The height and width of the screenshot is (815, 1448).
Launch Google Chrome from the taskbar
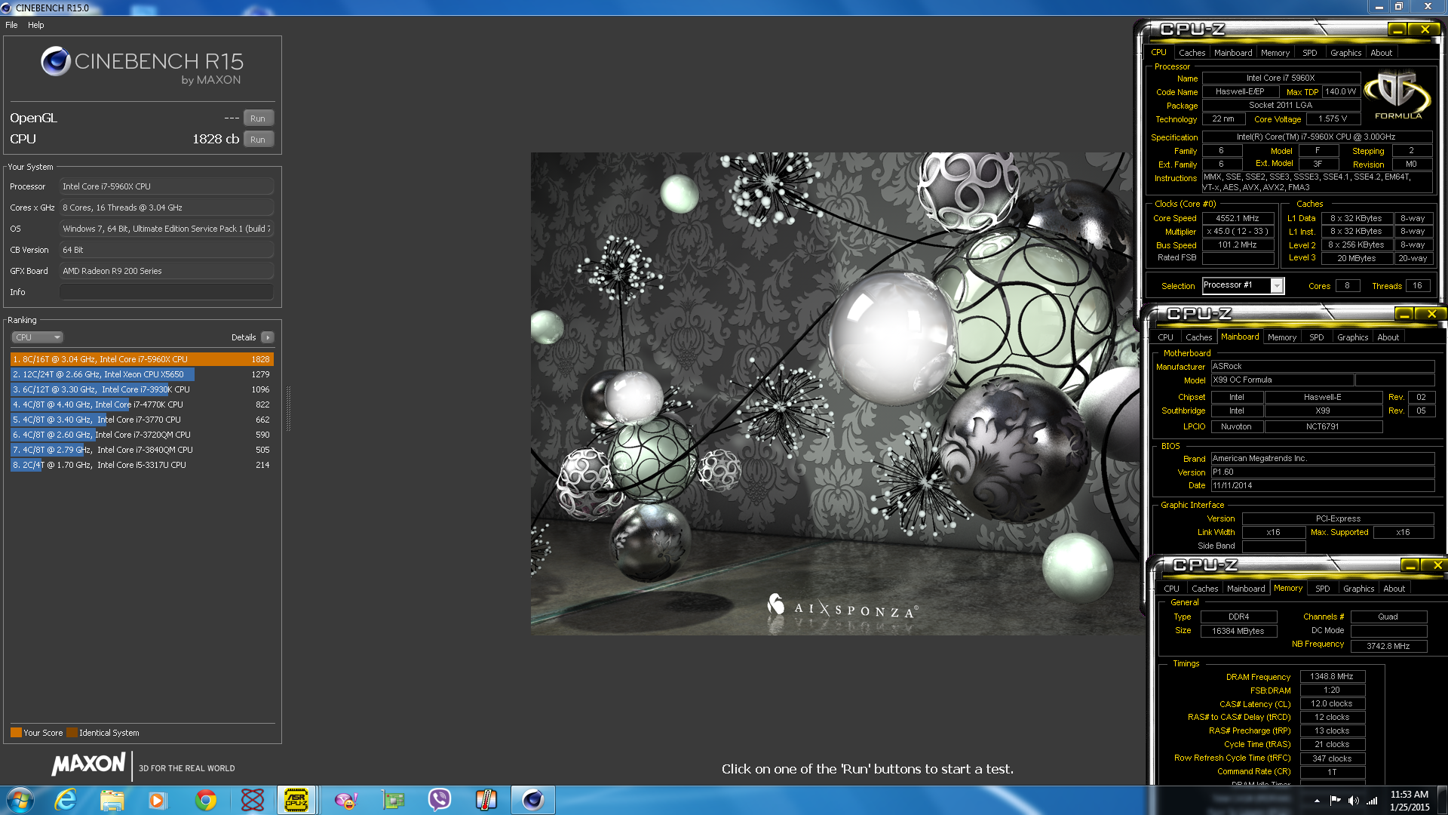tap(205, 800)
